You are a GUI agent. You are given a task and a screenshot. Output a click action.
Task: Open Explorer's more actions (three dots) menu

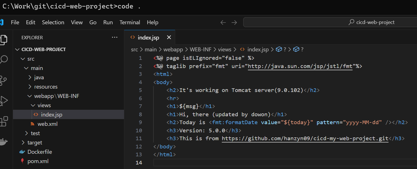coord(114,37)
